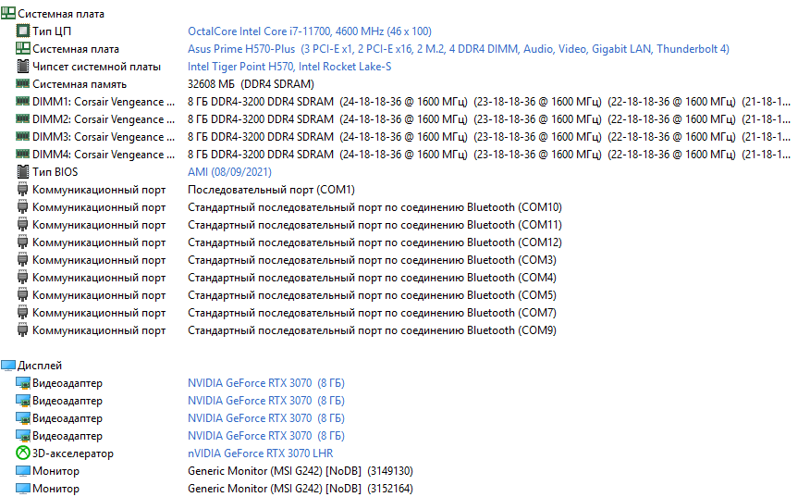810x497 pixels.
Task: Click the port icon in the COM9 row
Action: 23,330
